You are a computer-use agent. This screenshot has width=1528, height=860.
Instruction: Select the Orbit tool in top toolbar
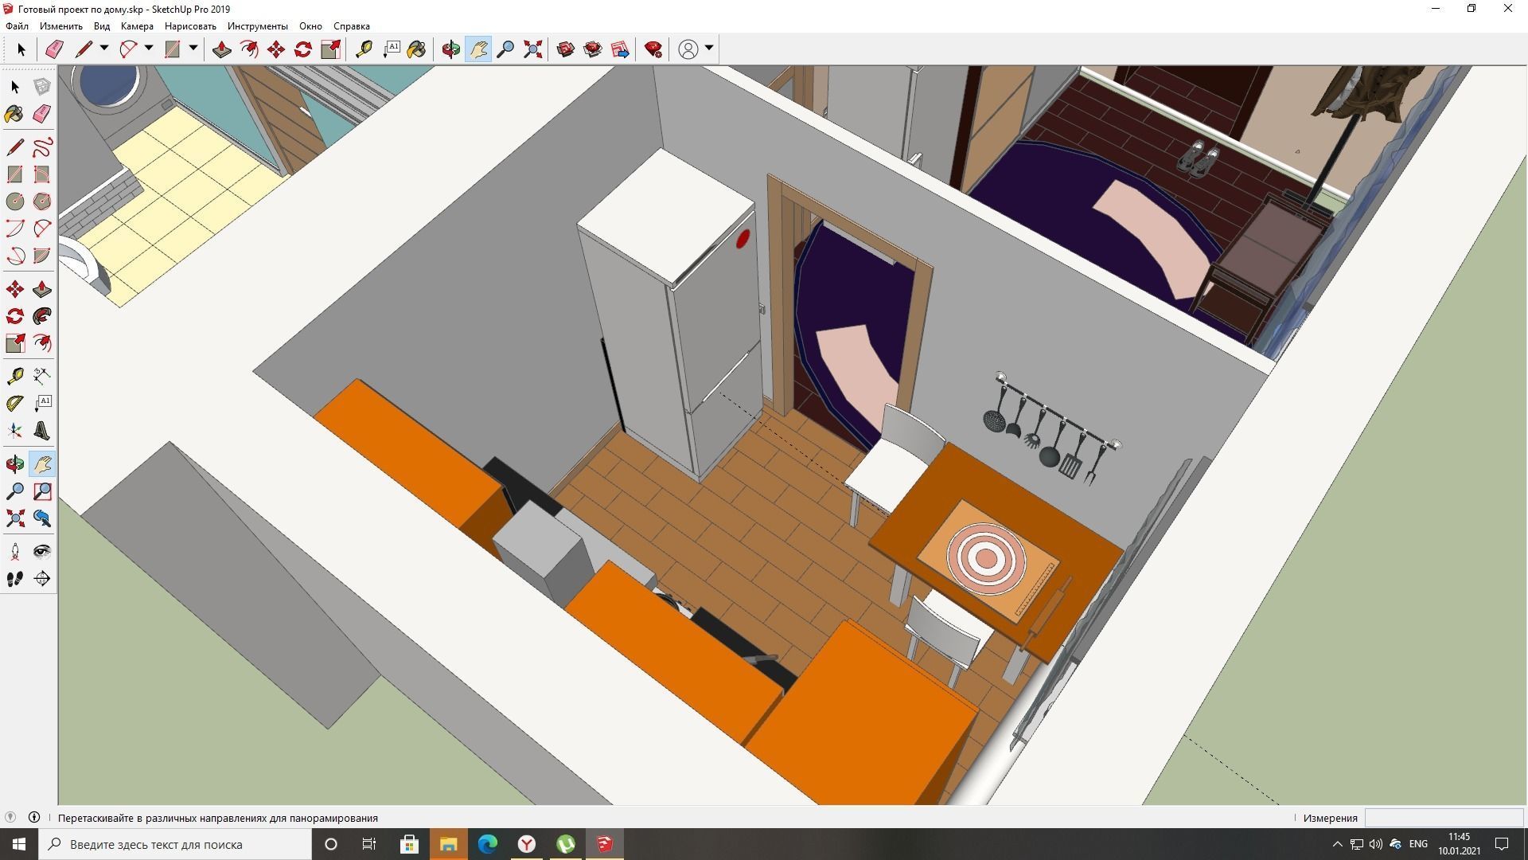click(451, 49)
